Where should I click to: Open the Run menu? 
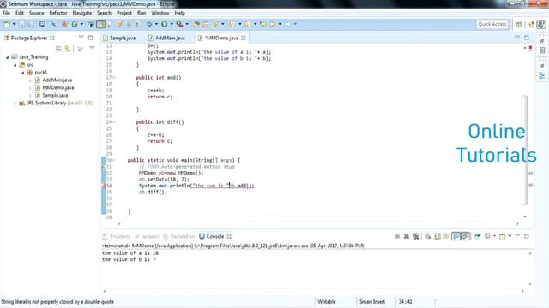tap(142, 13)
